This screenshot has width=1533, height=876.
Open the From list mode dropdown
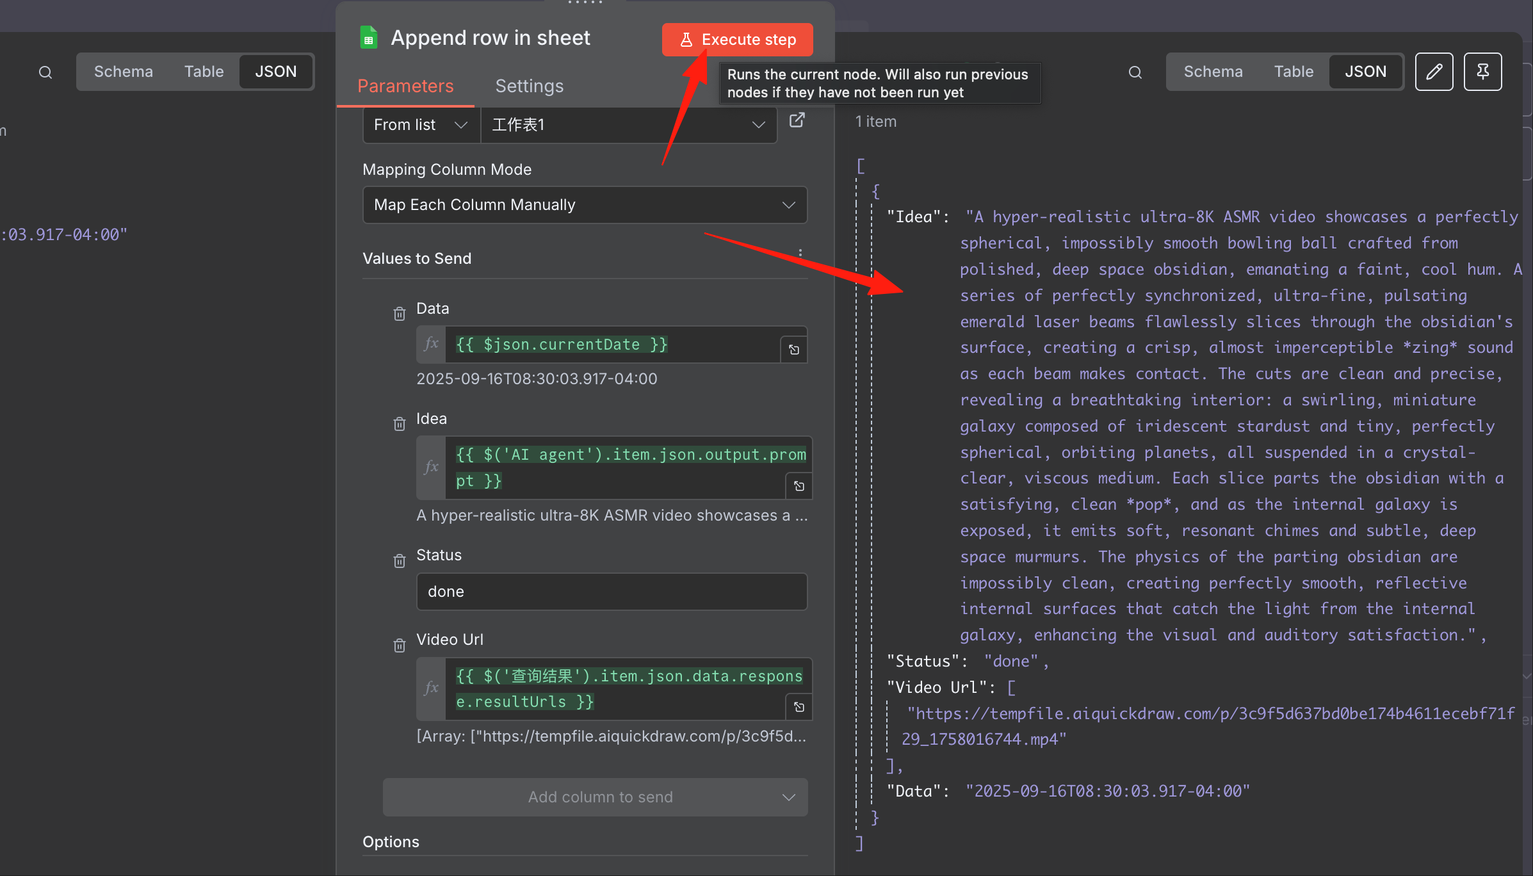point(421,125)
